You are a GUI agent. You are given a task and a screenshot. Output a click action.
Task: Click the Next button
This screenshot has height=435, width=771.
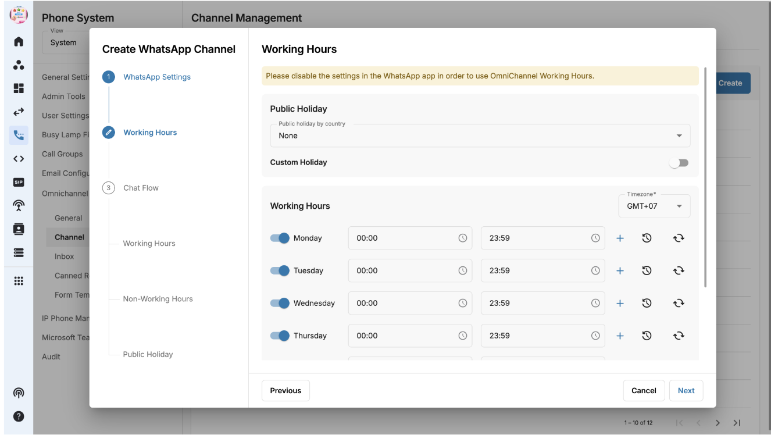click(x=686, y=391)
